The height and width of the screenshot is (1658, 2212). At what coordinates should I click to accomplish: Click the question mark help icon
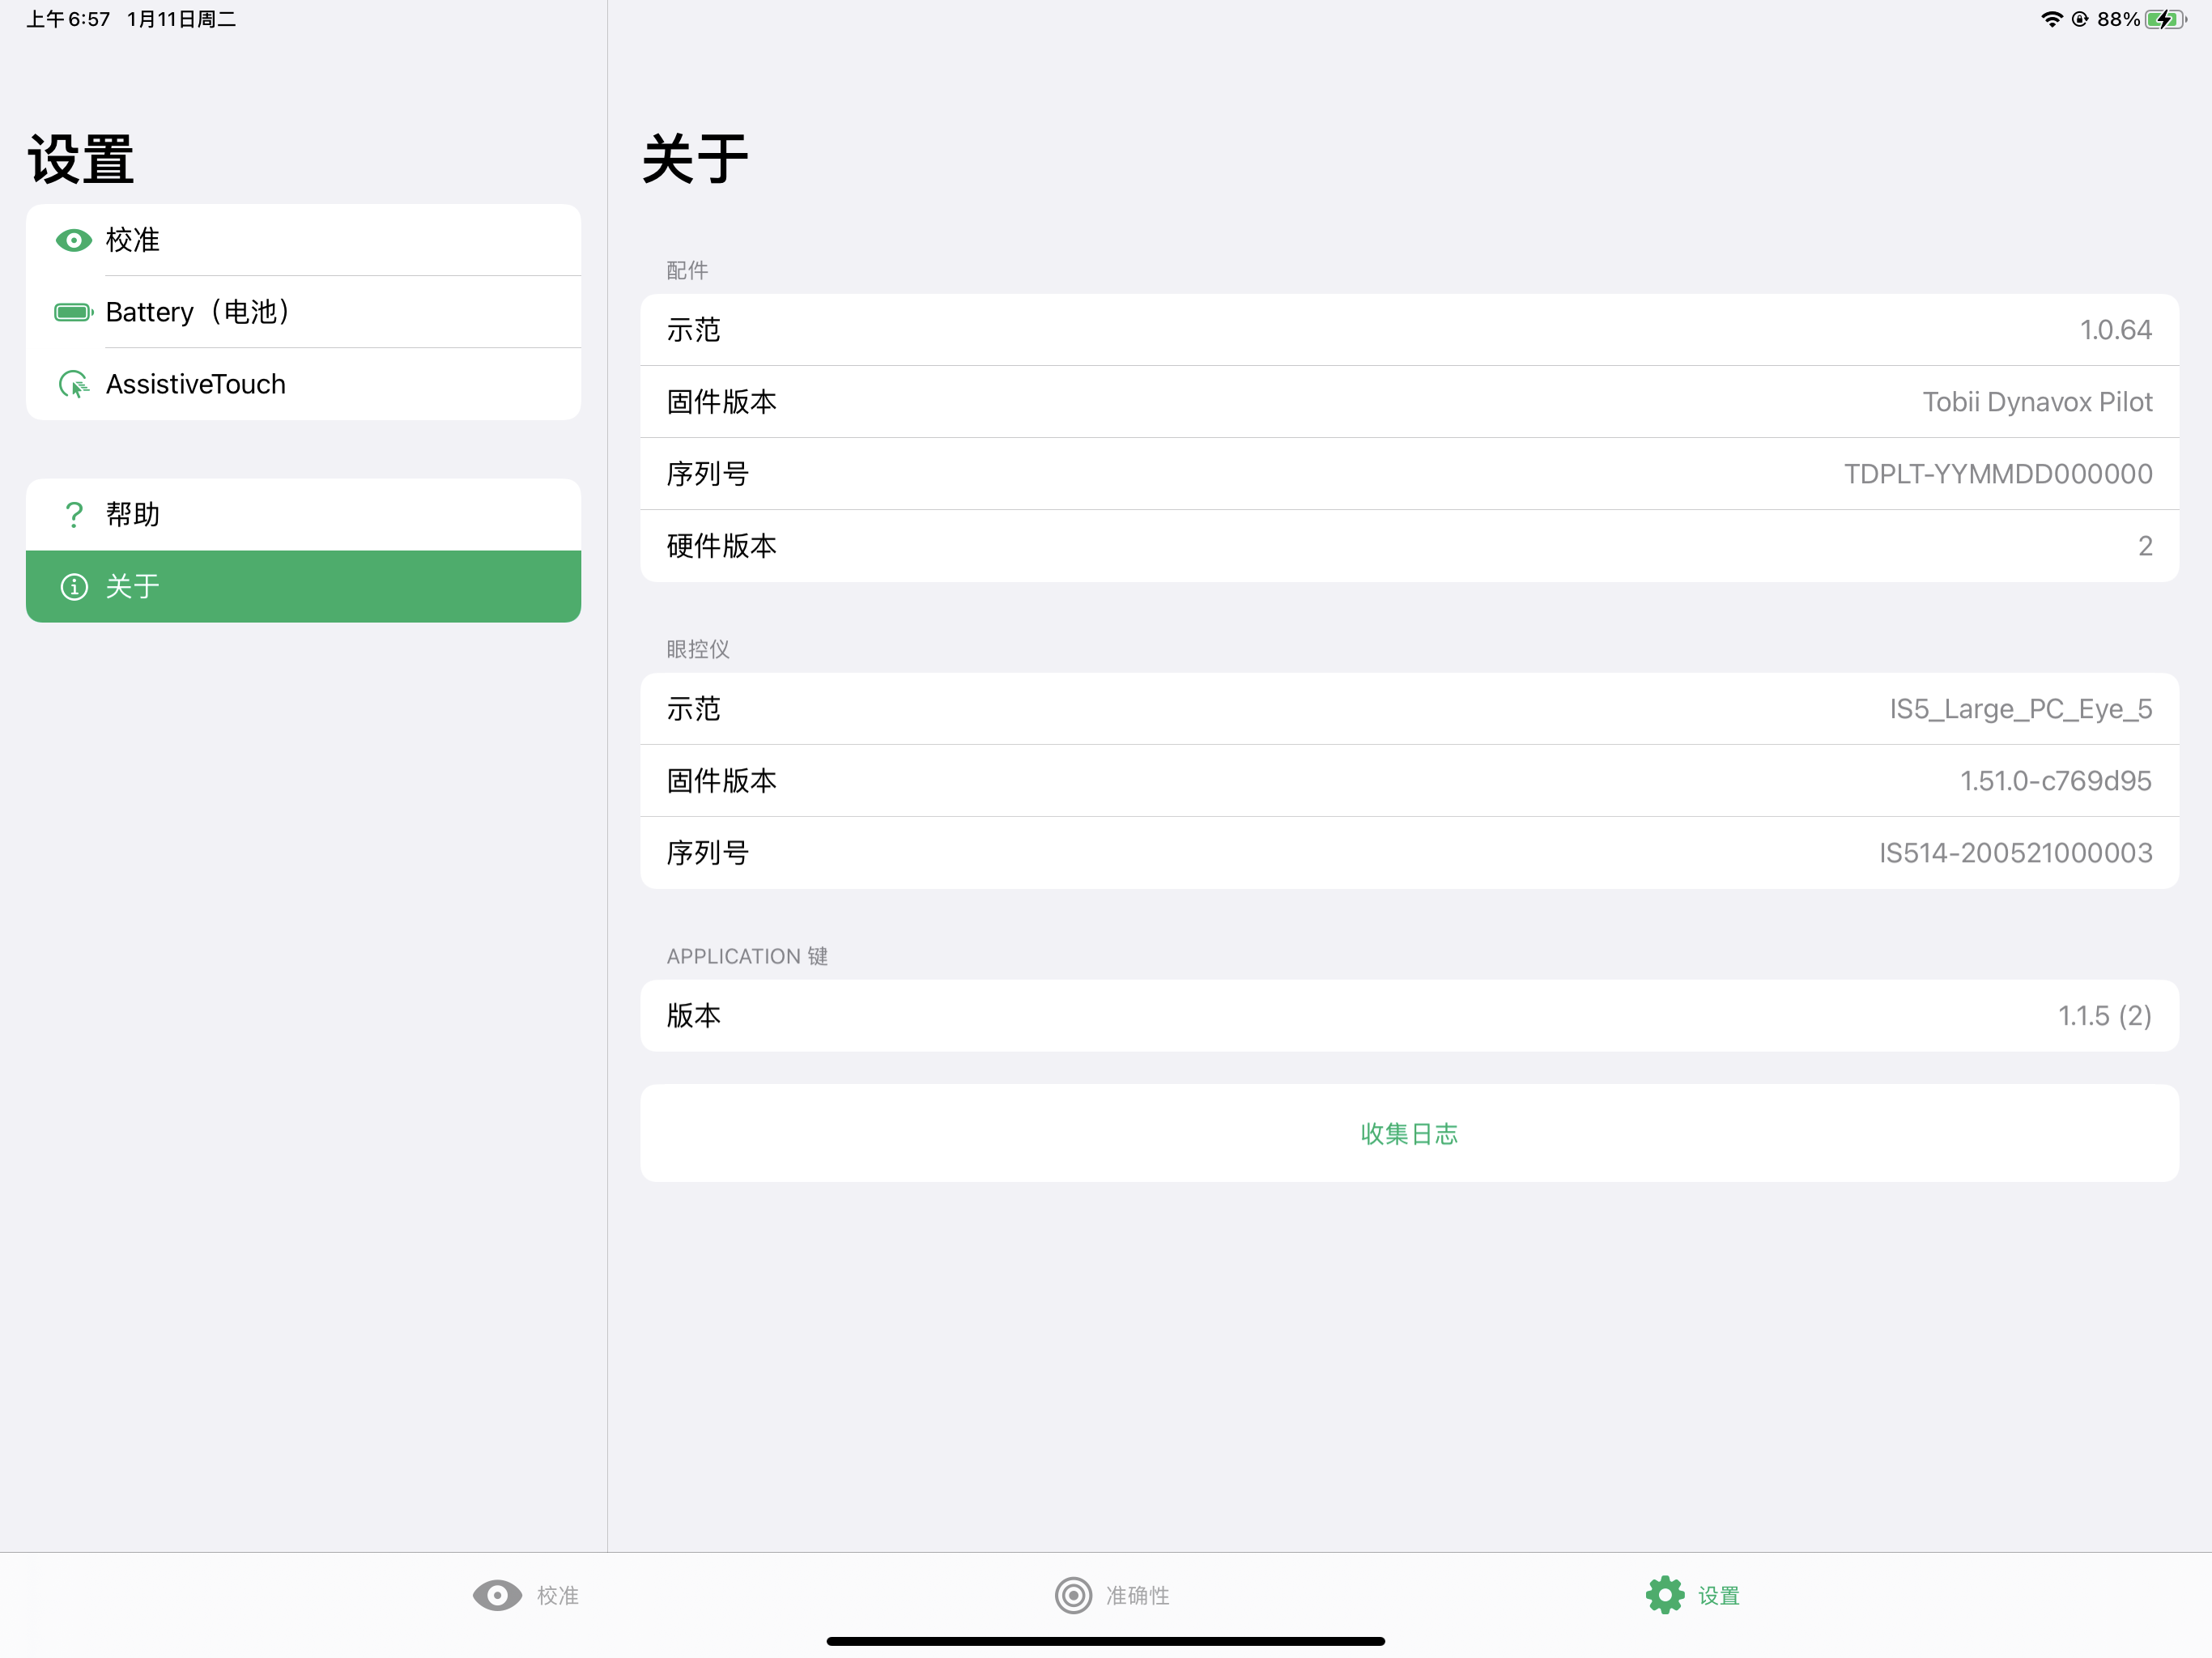[x=73, y=514]
